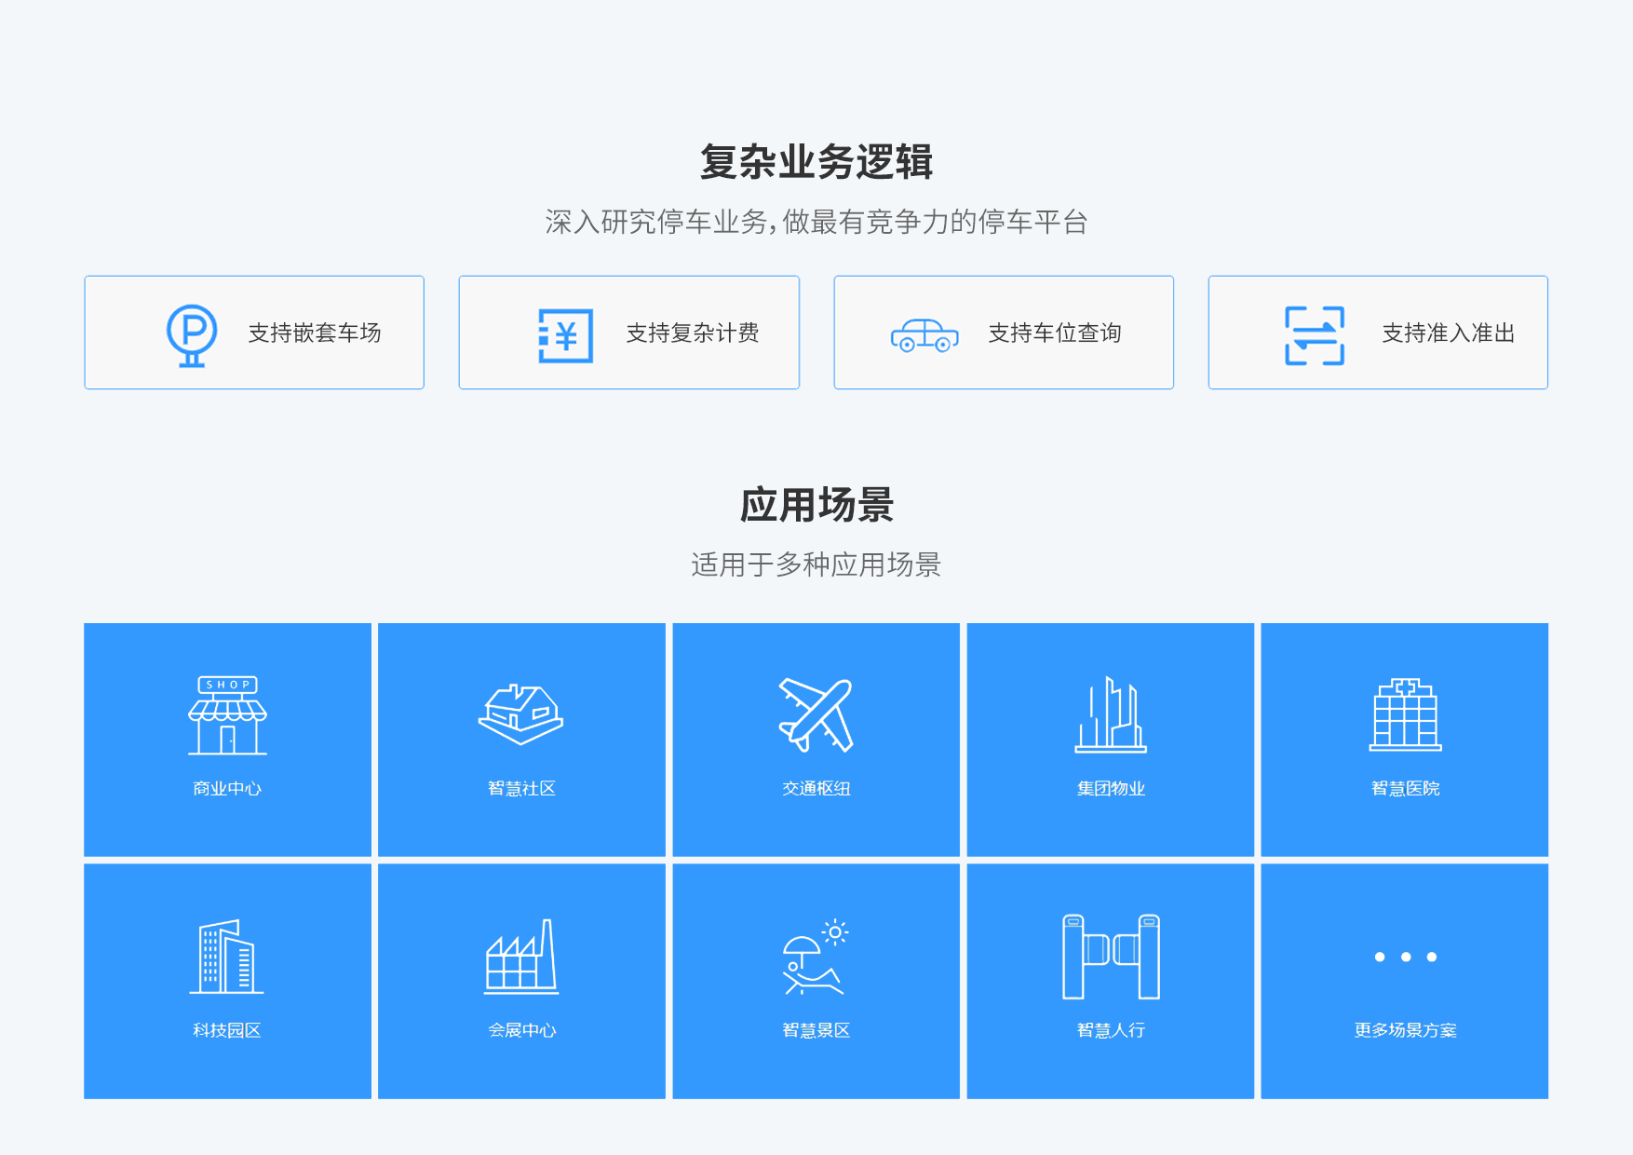Image resolution: width=1633 pixels, height=1155 pixels.
Task: Click the parking P sign icon
Action: pyautogui.click(x=192, y=334)
